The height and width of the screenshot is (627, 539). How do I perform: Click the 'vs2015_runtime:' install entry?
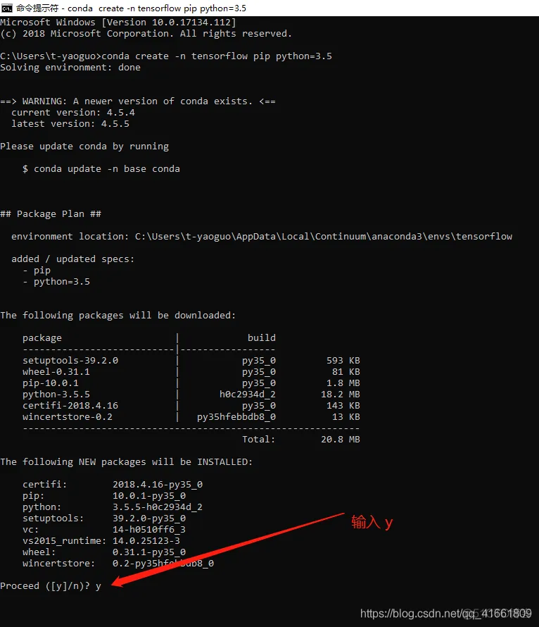pos(65,541)
